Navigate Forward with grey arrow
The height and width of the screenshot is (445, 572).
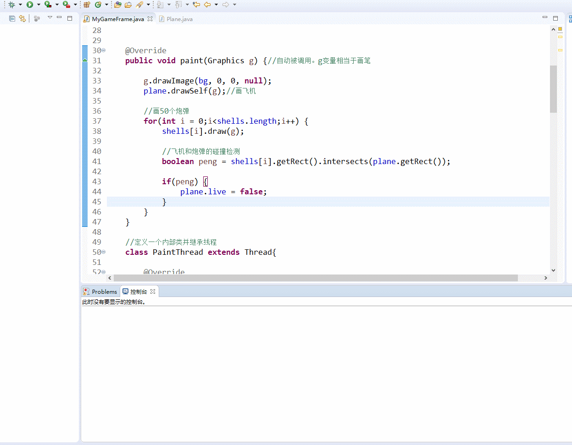(226, 5)
